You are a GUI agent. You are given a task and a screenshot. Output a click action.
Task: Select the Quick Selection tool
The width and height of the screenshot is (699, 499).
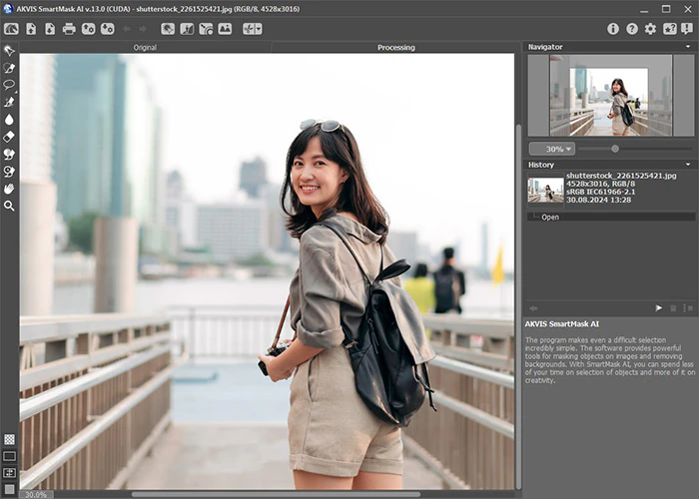pos(9,50)
